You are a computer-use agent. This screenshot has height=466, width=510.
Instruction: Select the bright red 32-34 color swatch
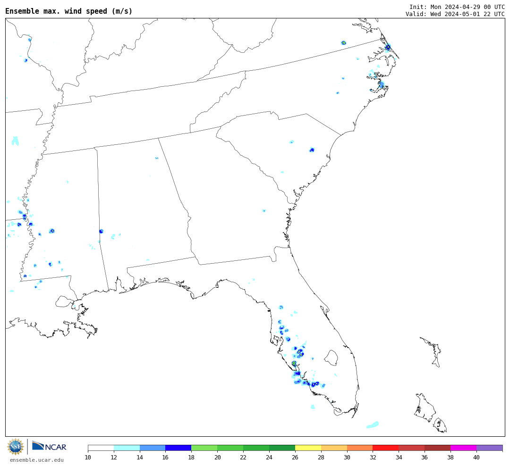point(386,448)
